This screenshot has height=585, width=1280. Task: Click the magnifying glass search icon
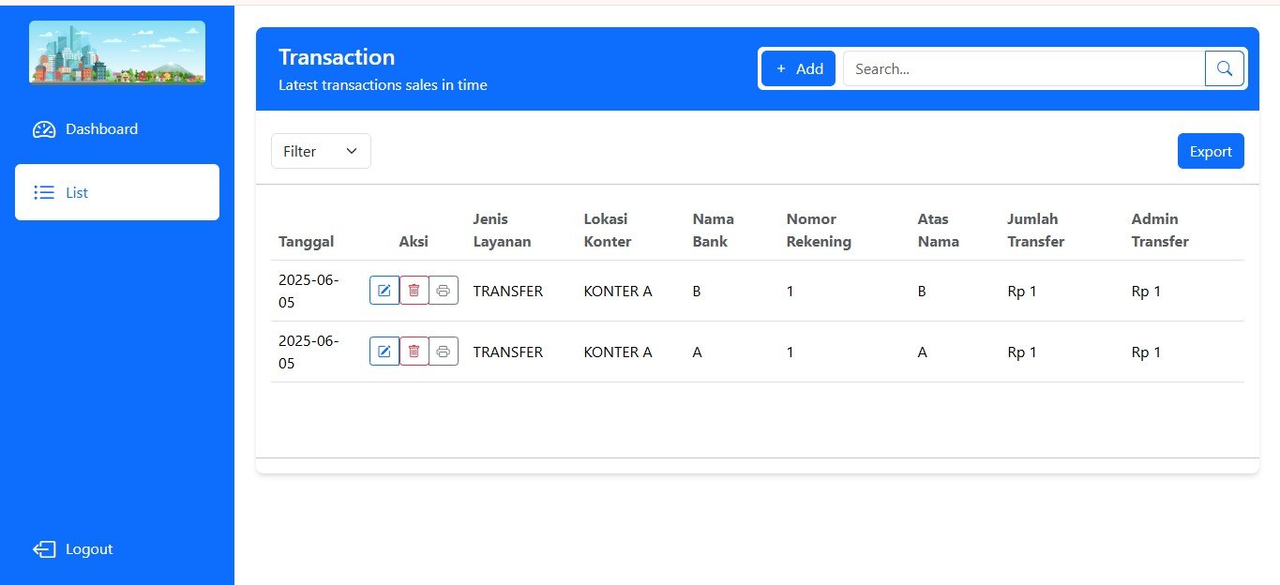(1224, 68)
